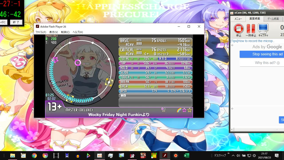Image resolution: width=284 pixels, height=160 pixels.
Task: Click the back arrow above the Google ad
Action: (233, 45)
